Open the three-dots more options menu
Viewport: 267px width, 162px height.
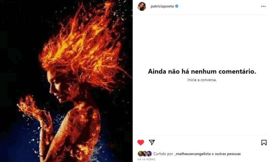(x=263, y=6)
